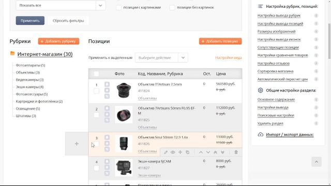
Task: Click info icon beside Настройка отзывов
Action: pos(316,63)
